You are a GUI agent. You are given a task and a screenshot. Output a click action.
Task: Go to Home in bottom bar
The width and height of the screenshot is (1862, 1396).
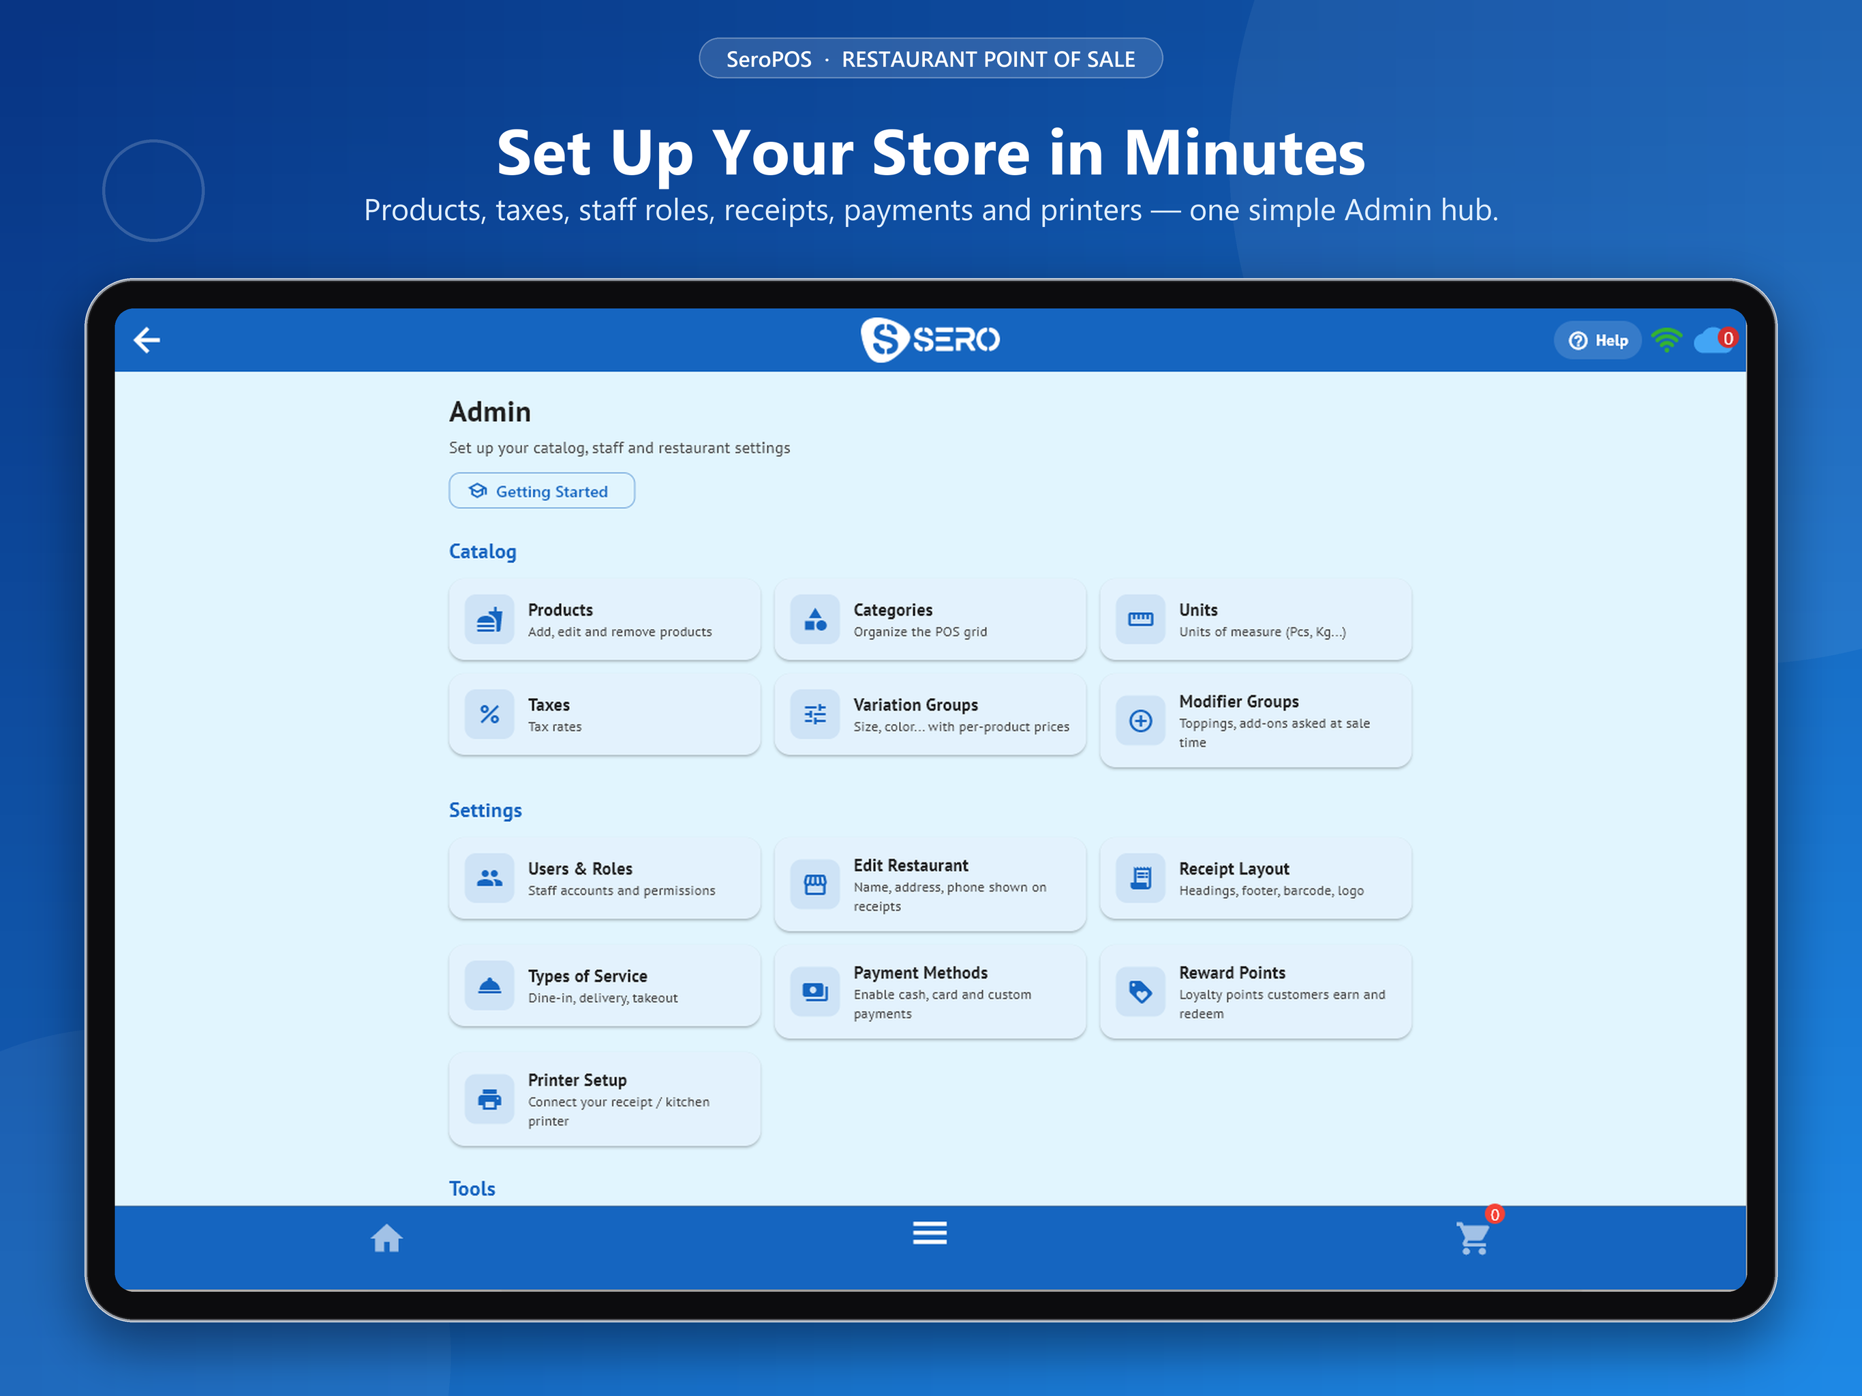click(x=386, y=1238)
